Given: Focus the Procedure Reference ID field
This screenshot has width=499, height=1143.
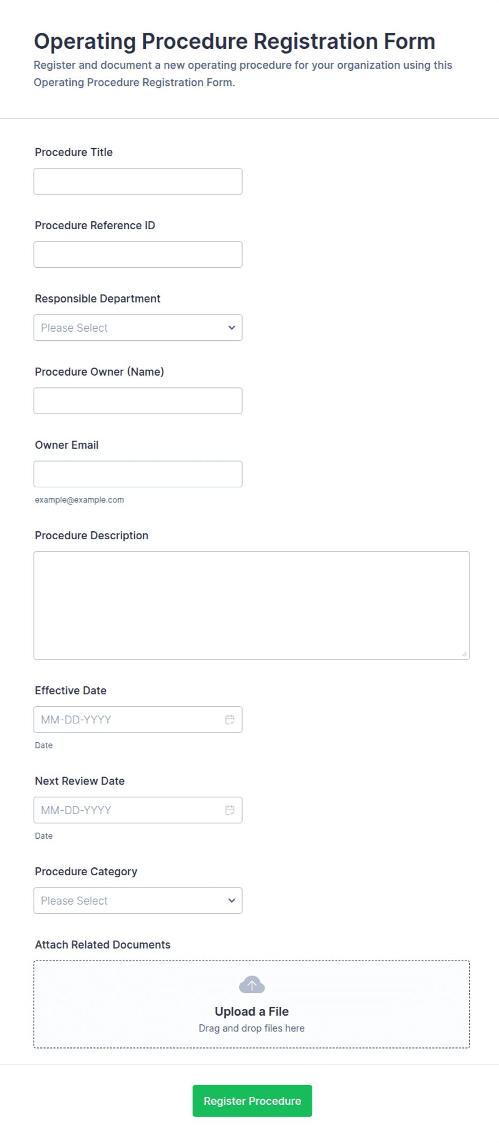Looking at the screenshot, I should [138, 254].
